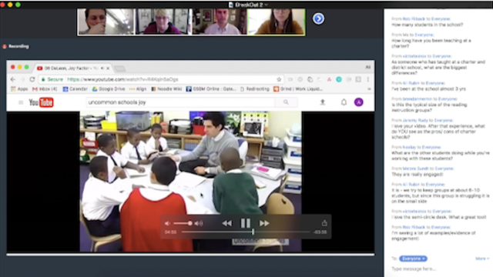This screenshot has height=277, width=493.
Task: Open YouTube notifications bell
Action: (344, 102)
